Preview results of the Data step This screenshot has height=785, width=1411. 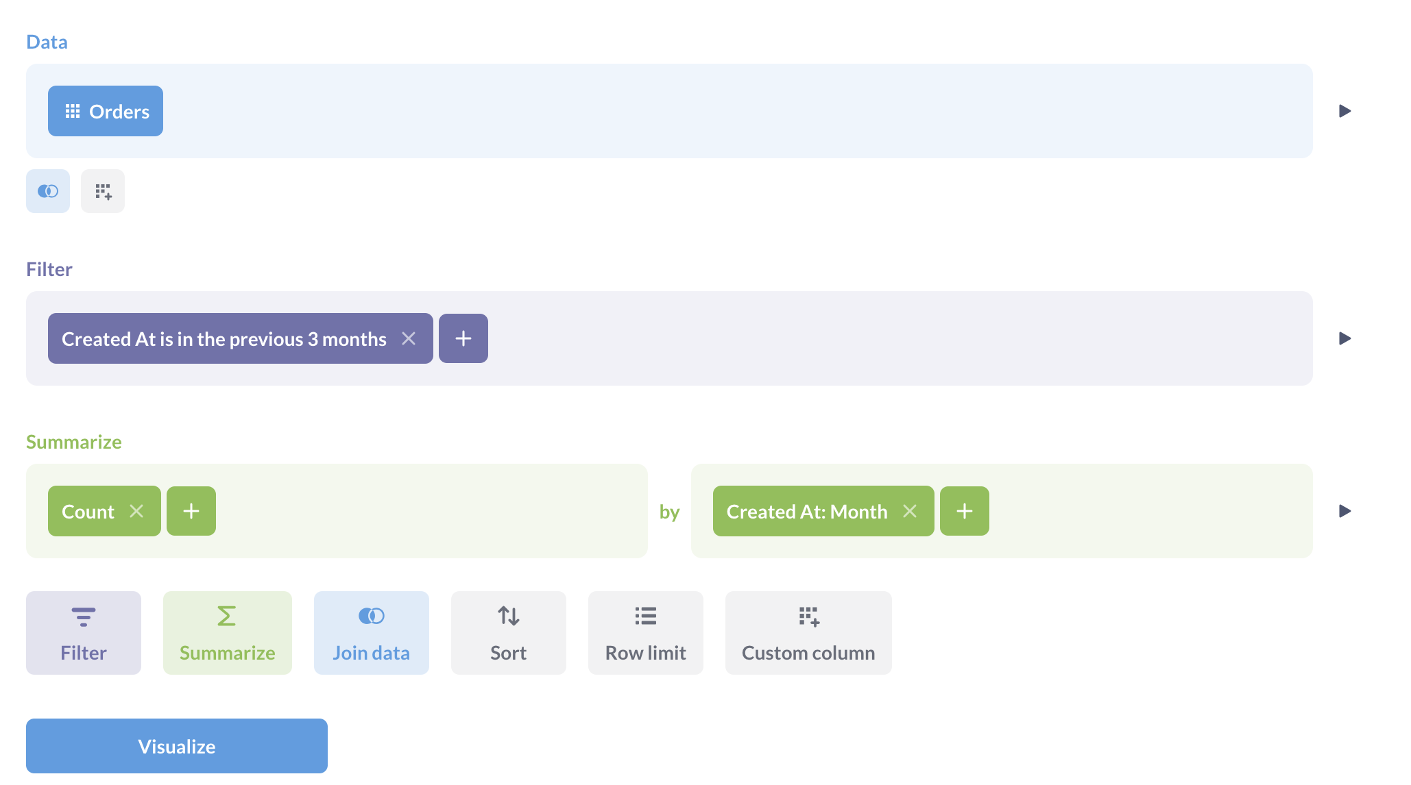(1344, 110)
